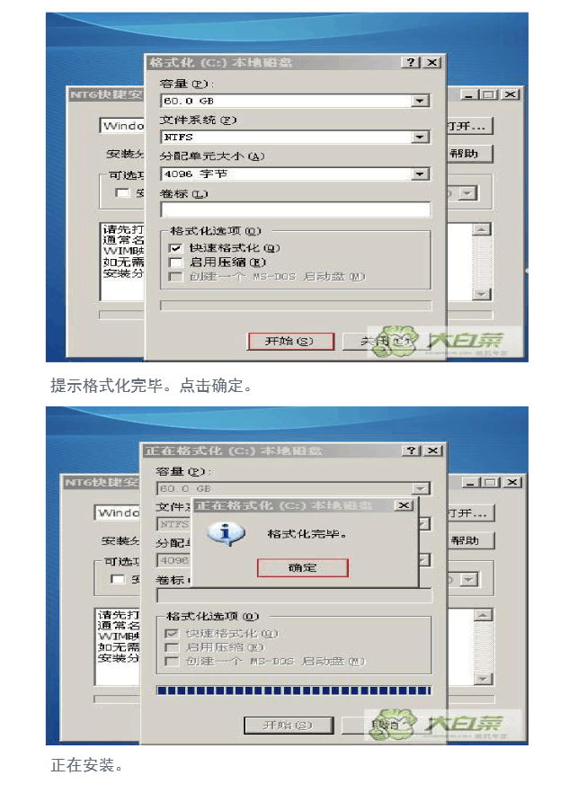Click the blue information icon in message box

point(226,534)
